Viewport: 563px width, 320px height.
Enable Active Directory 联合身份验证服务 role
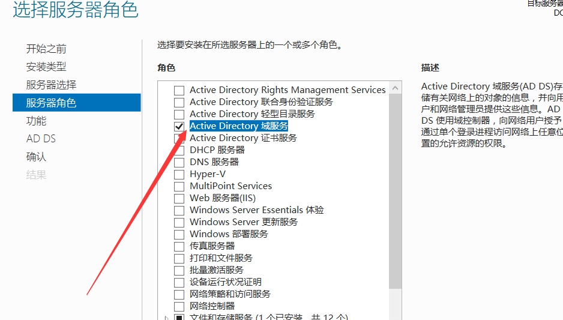click(179, 102)
